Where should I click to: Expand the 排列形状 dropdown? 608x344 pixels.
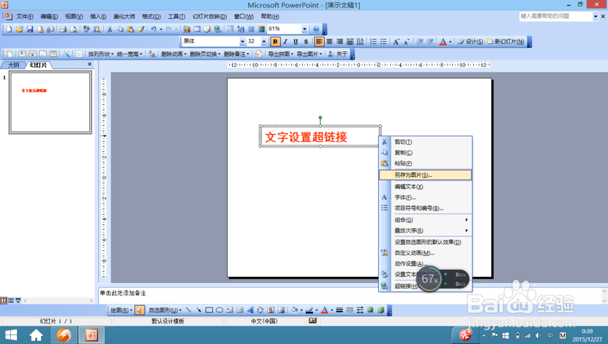[101, 54]
